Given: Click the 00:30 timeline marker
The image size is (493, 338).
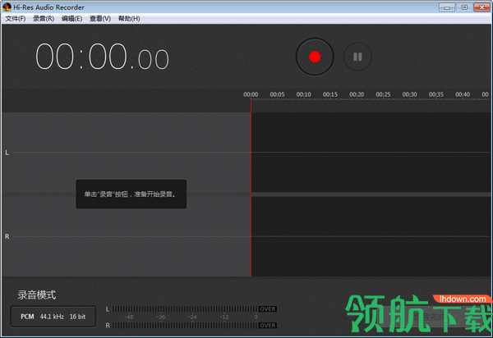Looking at the screenshot, I should click(x=410, y=94).
